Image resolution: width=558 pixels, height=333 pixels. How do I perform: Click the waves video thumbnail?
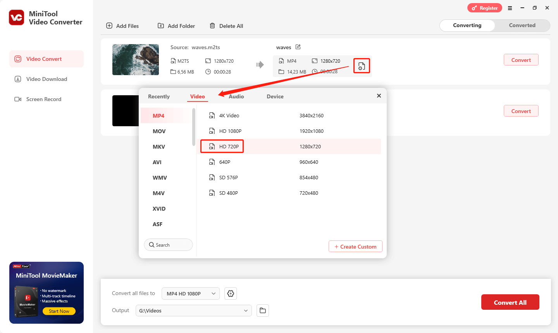tap(136, 60)
